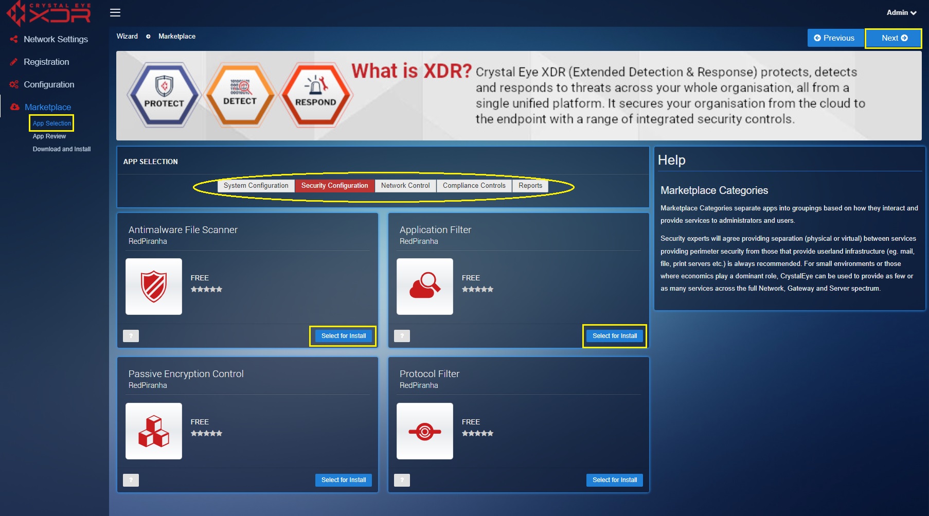Click the Help panel title
This screenshot has width=929, height=516.
672,160
